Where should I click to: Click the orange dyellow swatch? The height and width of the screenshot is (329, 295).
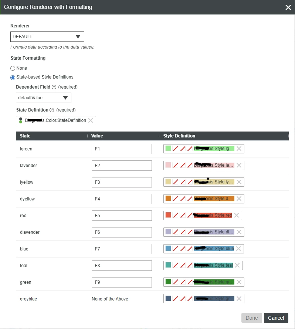coord(168,198)
